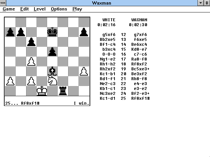Click move 'Rh2xf2' in the list
The width and height of the screenshot is (210, 157).
tap(108, 69)
